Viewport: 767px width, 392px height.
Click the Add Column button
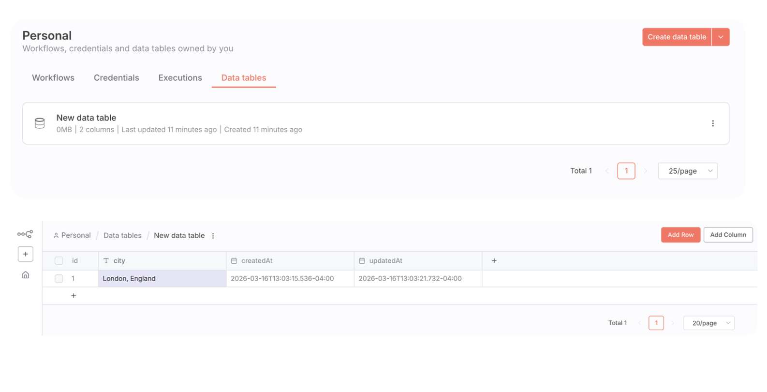point(727,235)
